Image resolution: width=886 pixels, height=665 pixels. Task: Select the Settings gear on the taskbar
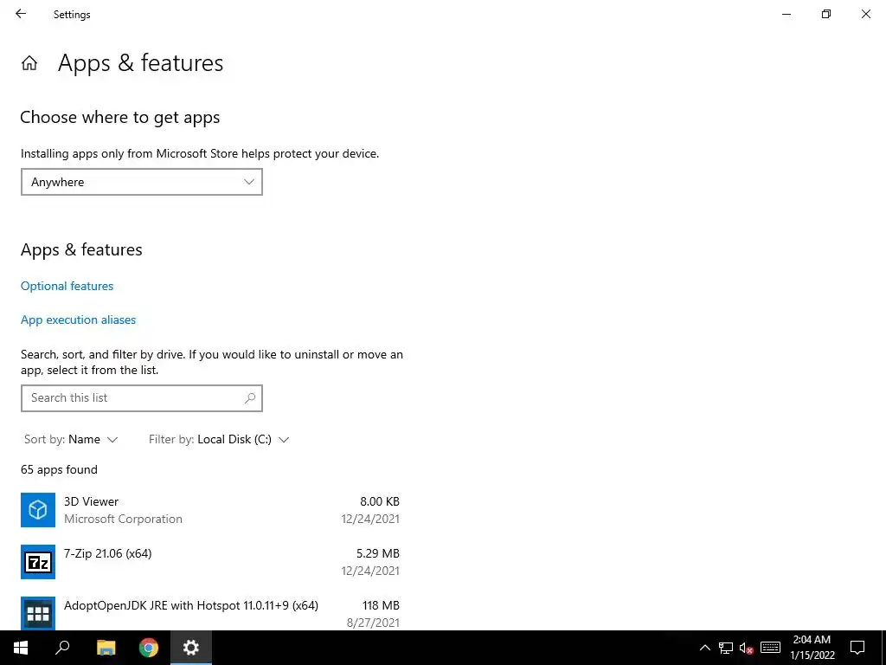coord(191,648)
